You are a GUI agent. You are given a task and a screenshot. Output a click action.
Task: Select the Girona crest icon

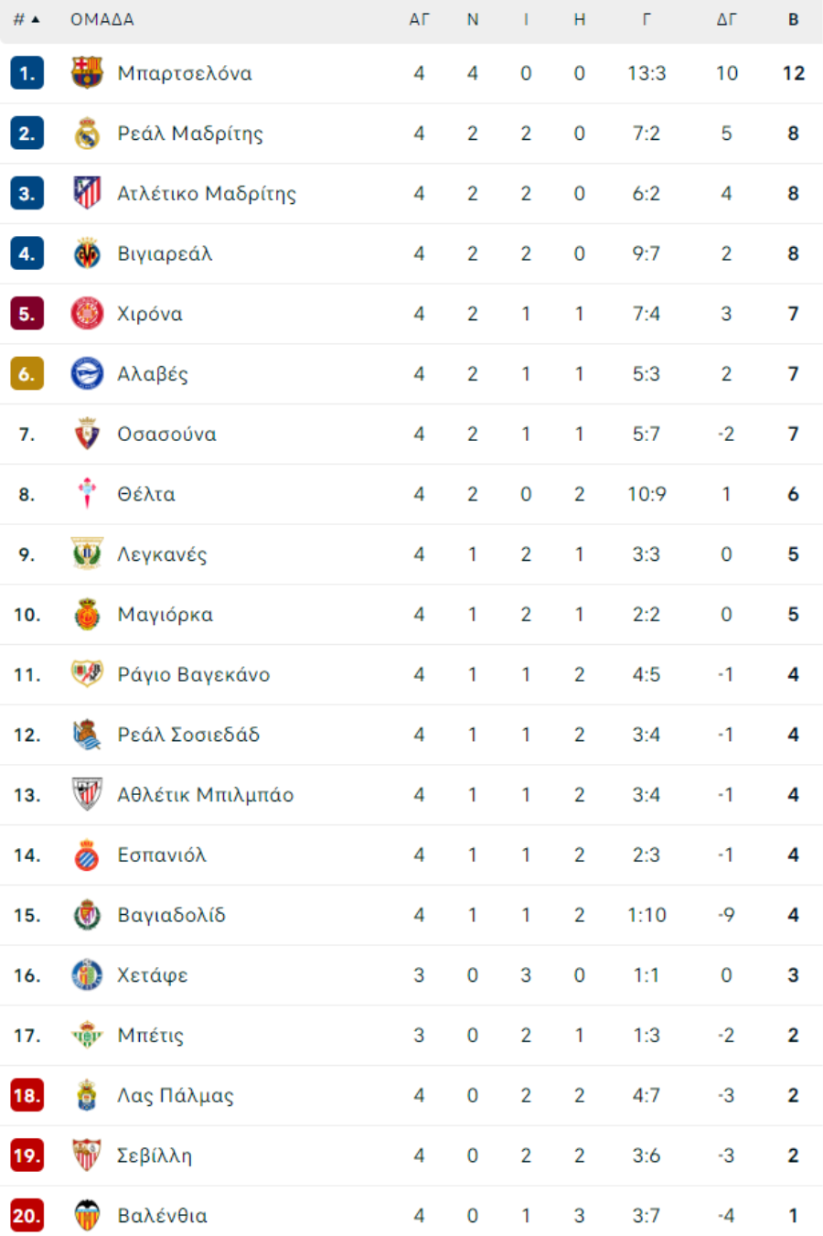87,314
